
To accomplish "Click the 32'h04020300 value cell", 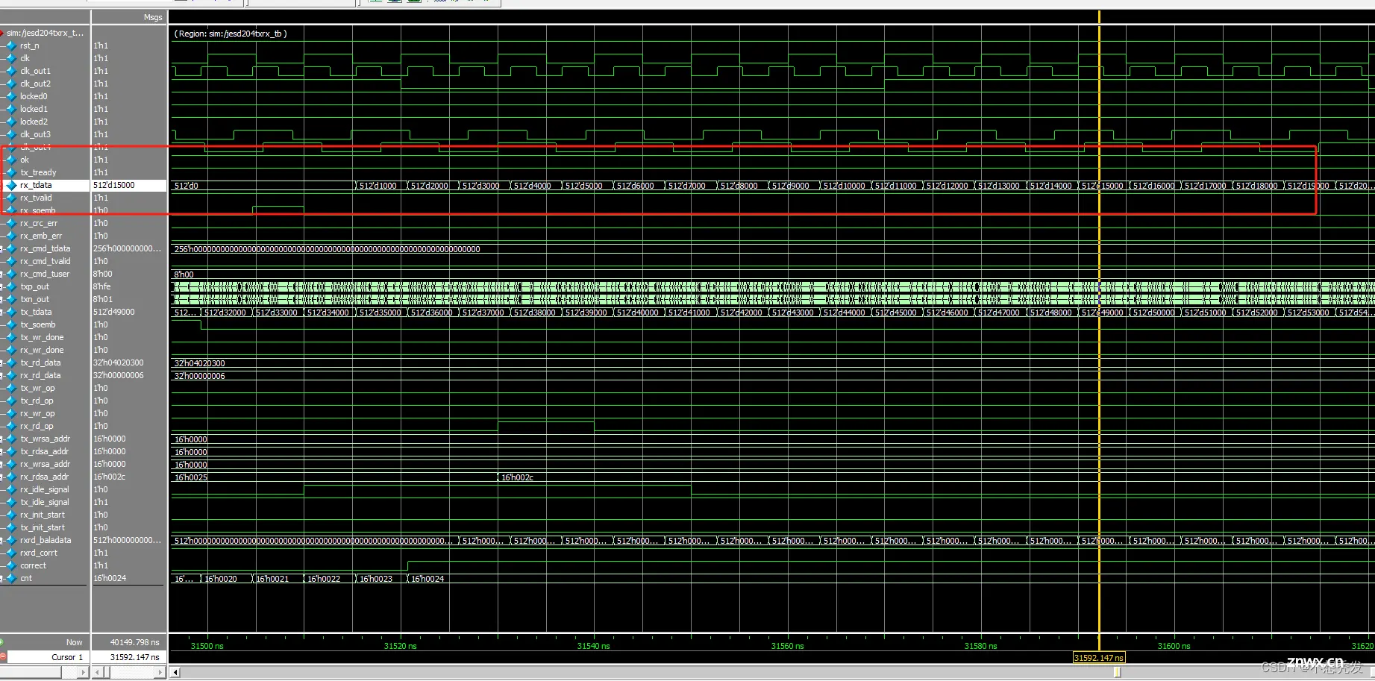I will [x=119, y=363].
